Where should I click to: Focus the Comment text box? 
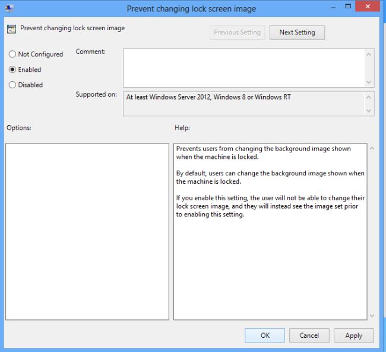243,68
